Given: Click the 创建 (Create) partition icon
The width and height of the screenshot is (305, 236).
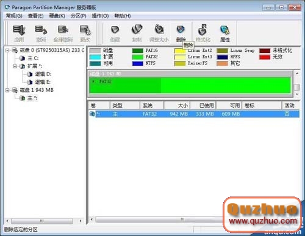Looking at the screenshot, I should coord(115,30).
